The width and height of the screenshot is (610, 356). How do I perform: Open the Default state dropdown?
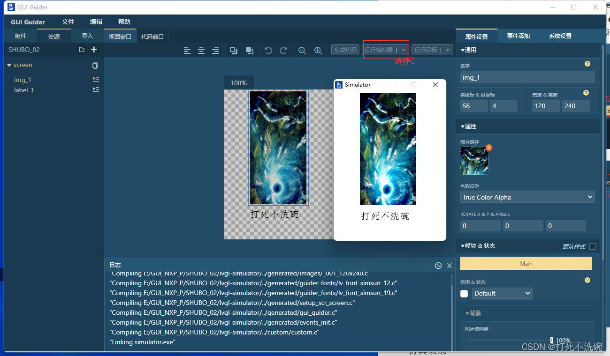click(x=502, y=293)
